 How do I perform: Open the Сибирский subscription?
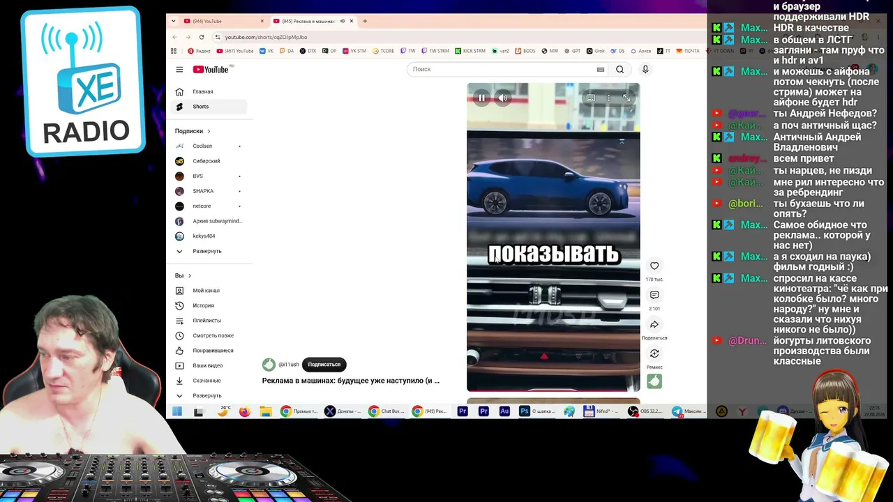pos(209,161)
